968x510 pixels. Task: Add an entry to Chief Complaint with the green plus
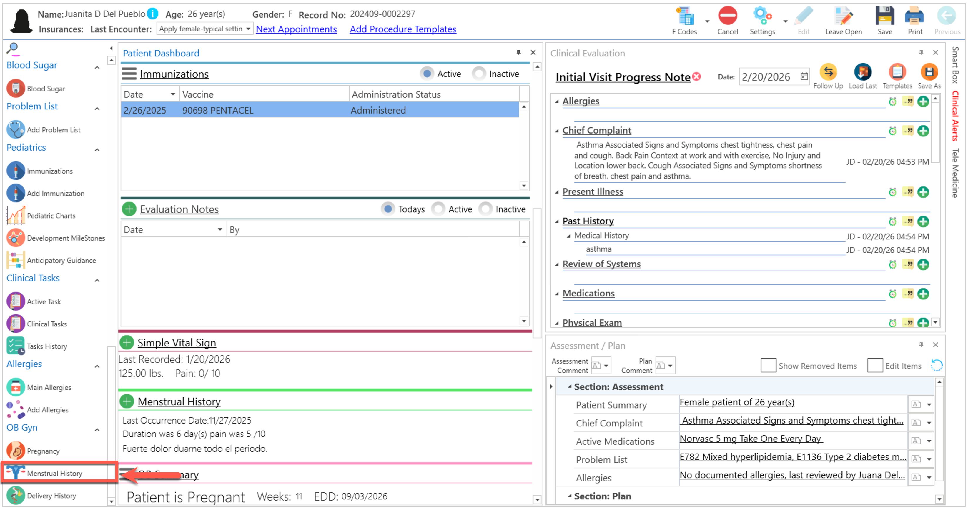pos(923,131)
